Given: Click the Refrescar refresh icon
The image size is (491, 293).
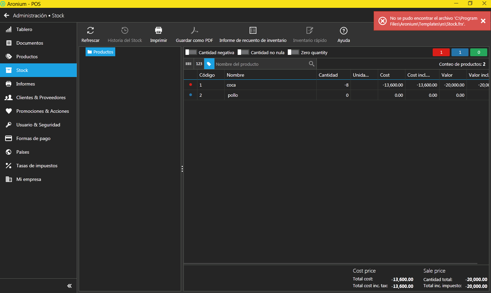Looking at the screenshot, I should (x=90, y=31).
